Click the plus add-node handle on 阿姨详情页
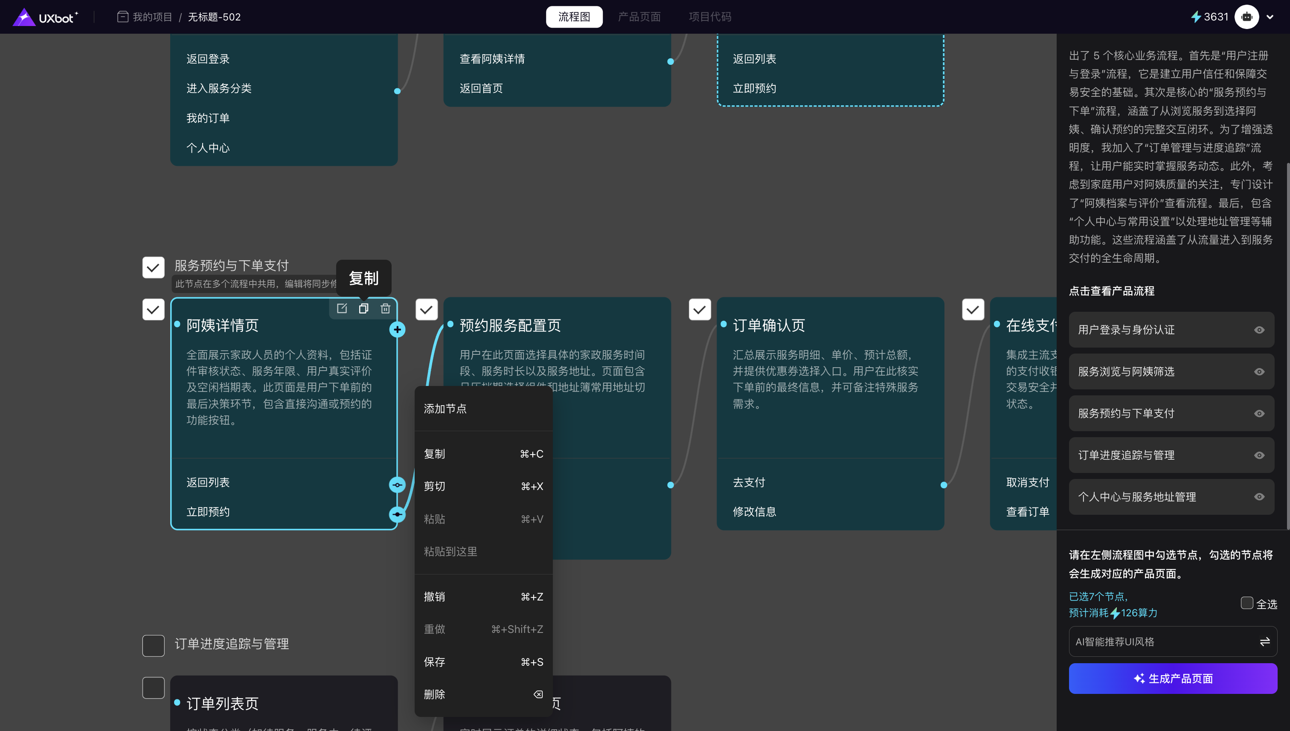This screenshot has height=731, width=1290. click(x=397, y=330)
